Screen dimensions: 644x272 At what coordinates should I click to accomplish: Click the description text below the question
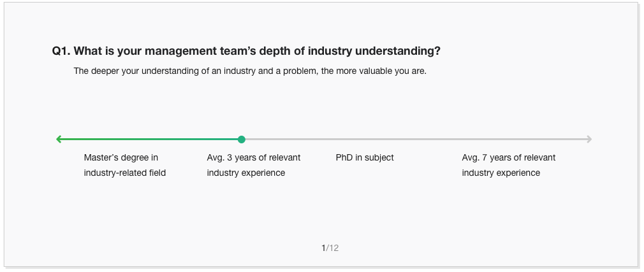coord(250,71)
